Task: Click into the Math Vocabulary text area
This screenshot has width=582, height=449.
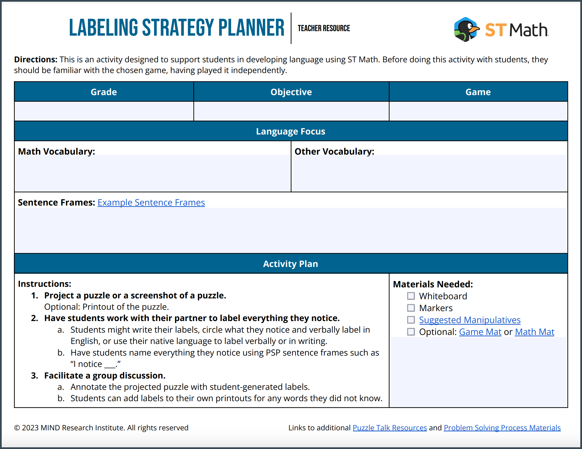Action: 153,173
